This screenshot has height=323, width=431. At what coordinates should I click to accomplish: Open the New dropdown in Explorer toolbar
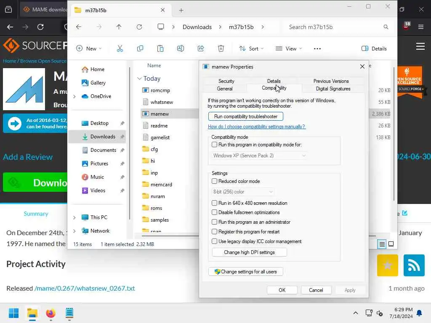89,49
